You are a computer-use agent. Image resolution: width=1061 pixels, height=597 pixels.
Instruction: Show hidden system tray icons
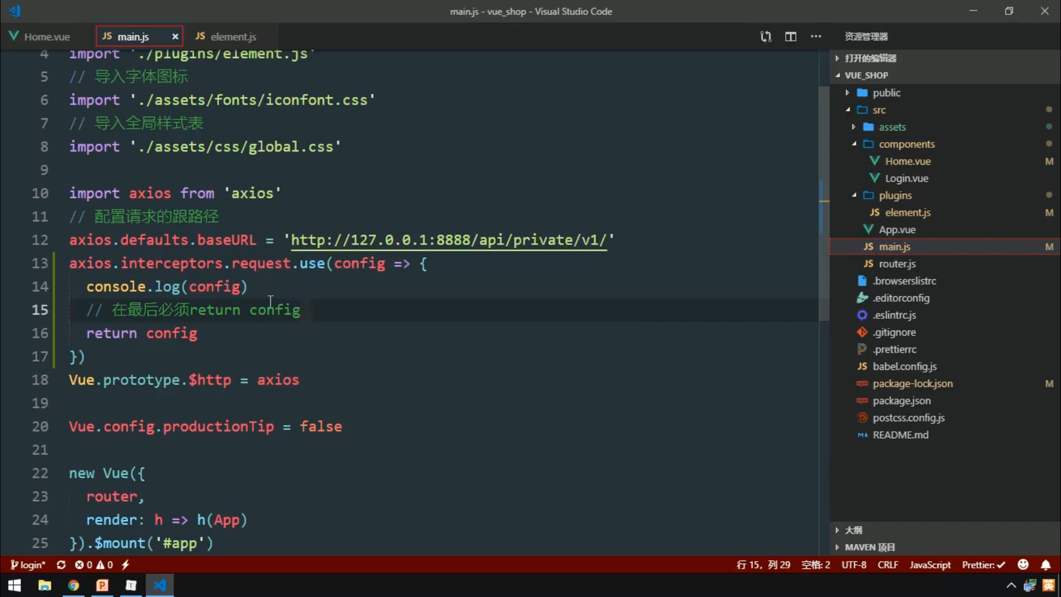click(1011, 585)
